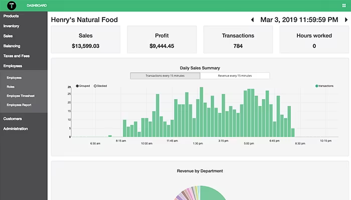Click the 8:15 am axis label
Image resolution: width=351 pixels, height=200 pixels.
[121, 141]
